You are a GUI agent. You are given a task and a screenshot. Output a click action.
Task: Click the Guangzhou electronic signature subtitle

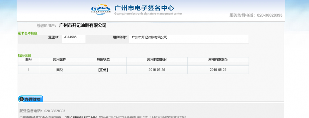pos(148,14)
